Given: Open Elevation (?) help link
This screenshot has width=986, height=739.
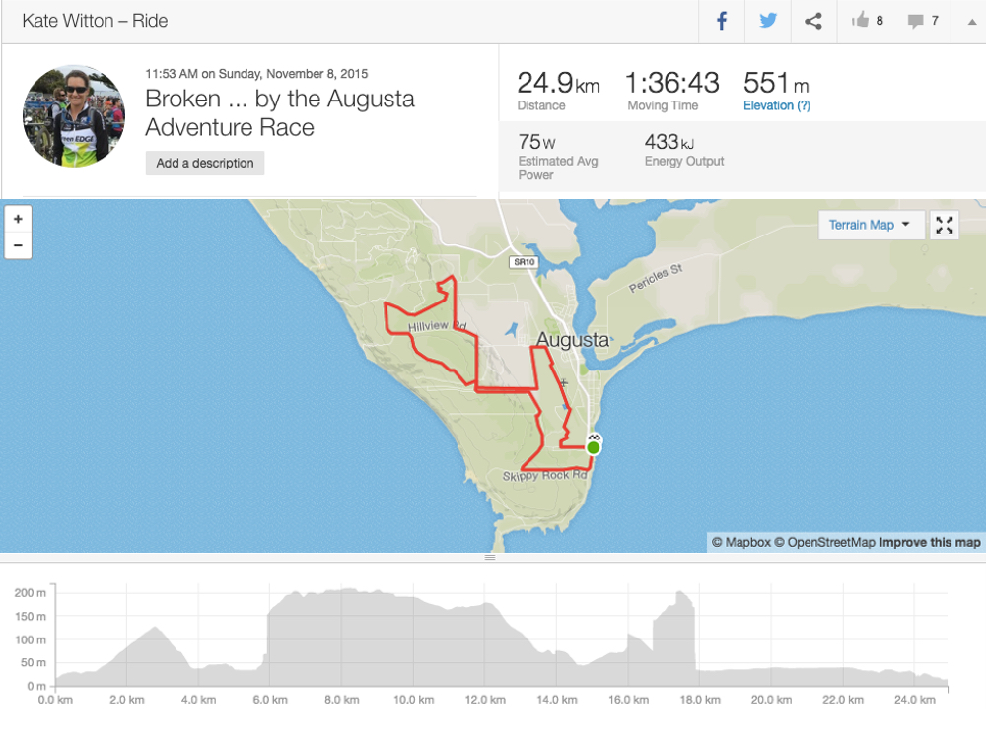Looking at the screenshot, I should tap(777, 105).
